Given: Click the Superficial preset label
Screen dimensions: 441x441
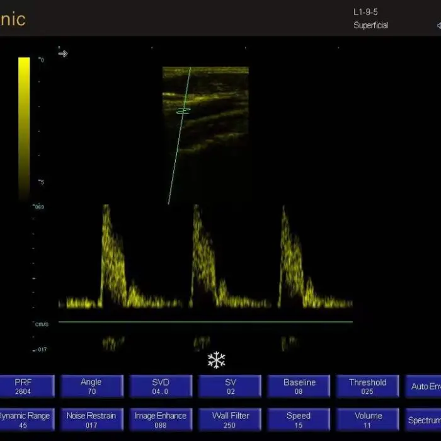Looking at the screenshot, I should tap(370, 25).
